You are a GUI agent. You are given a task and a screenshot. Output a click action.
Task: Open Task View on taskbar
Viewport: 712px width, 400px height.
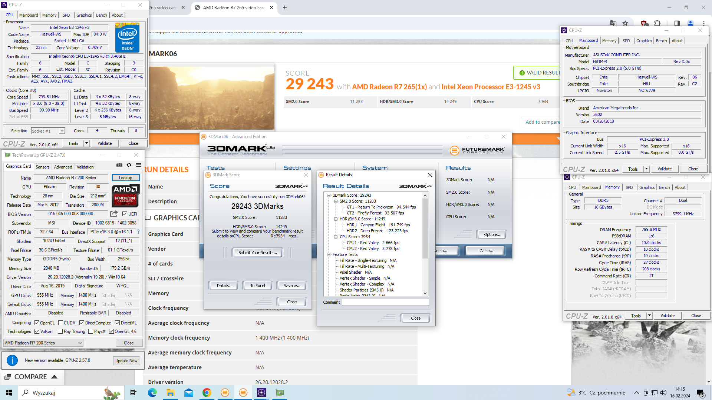click(x=133, y=393)
